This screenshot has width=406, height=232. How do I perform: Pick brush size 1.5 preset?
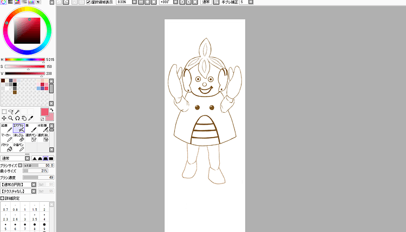[x=35, y=208]
